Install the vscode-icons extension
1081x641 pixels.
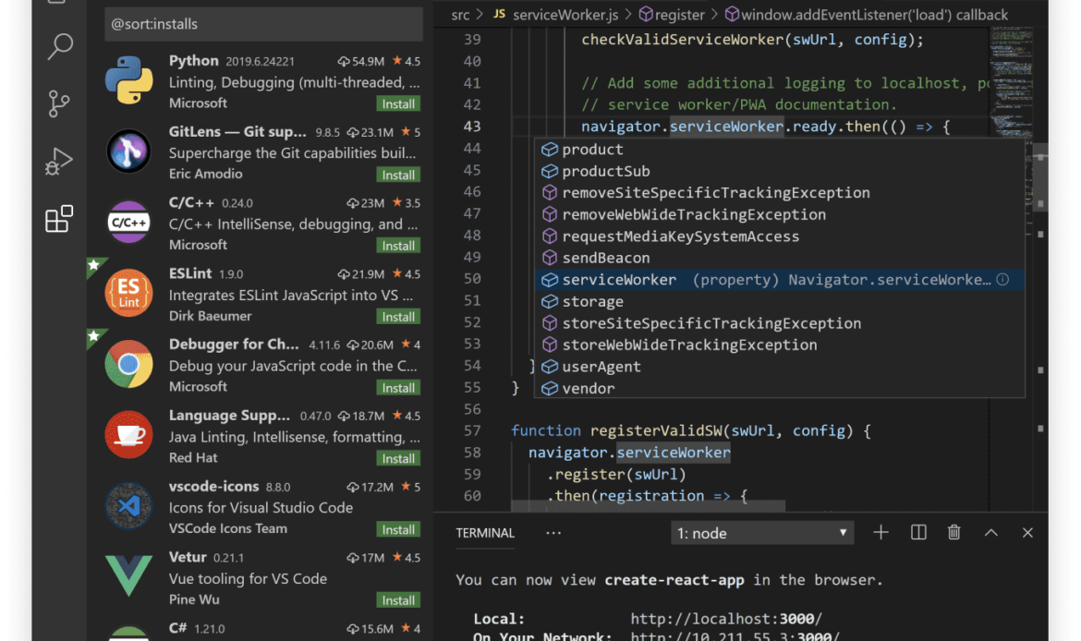point(398,530)
